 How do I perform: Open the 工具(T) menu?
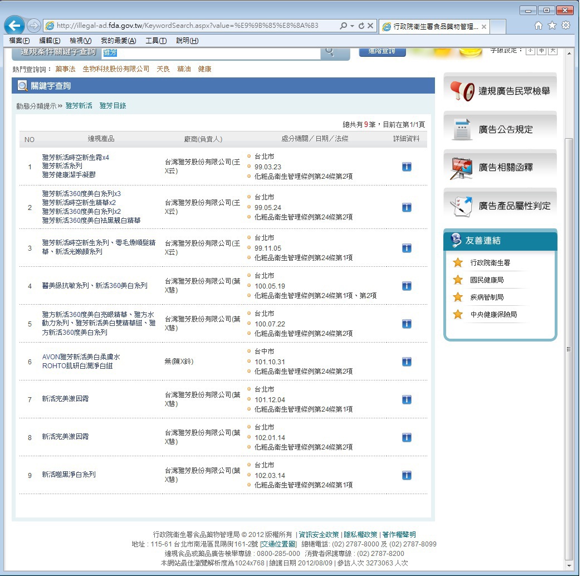click(x=156, y=41)
